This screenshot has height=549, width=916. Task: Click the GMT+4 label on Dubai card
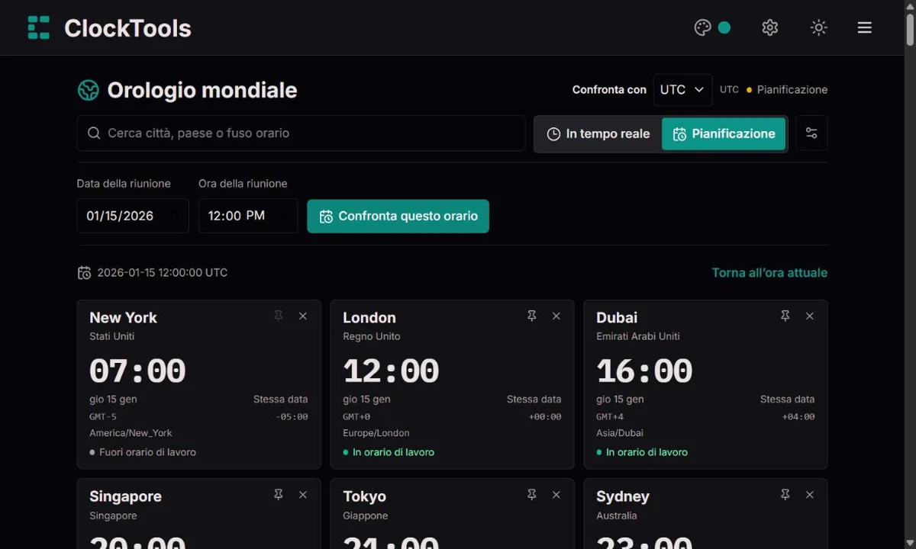(x=610, y=417)
